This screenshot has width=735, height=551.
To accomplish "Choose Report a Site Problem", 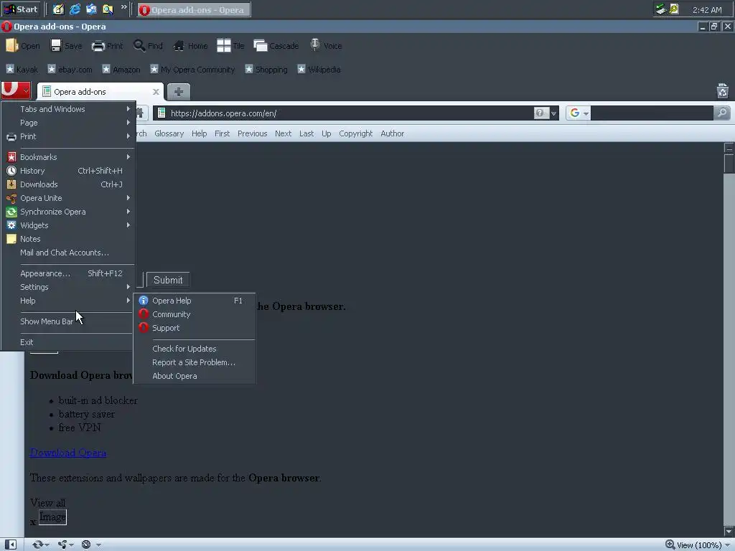I will [195, 362].
